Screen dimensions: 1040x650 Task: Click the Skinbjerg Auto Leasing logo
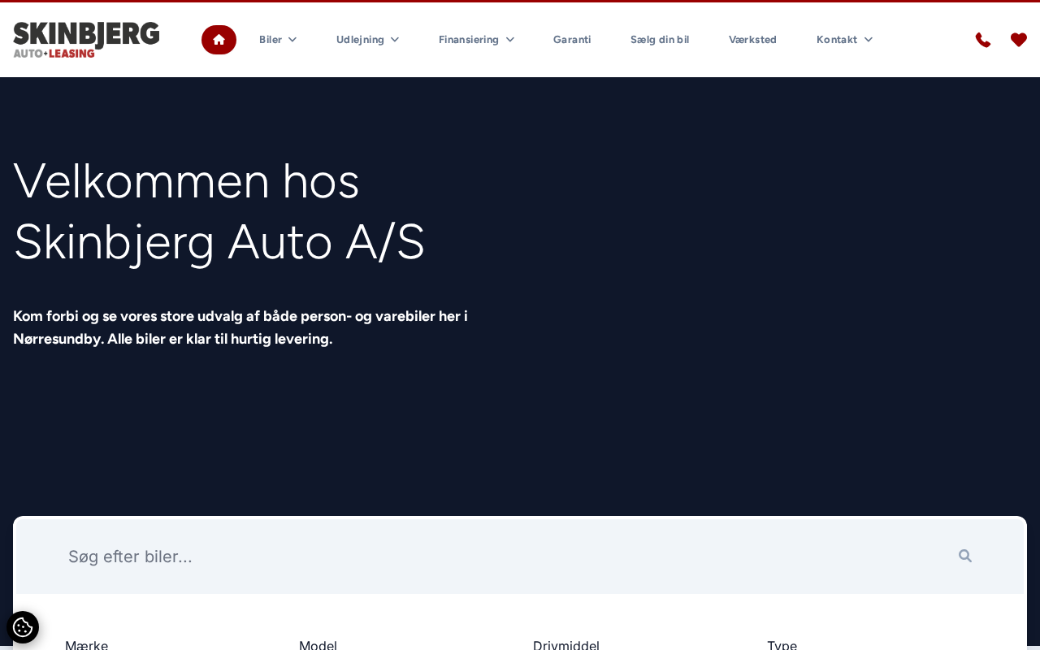point(86,40)
